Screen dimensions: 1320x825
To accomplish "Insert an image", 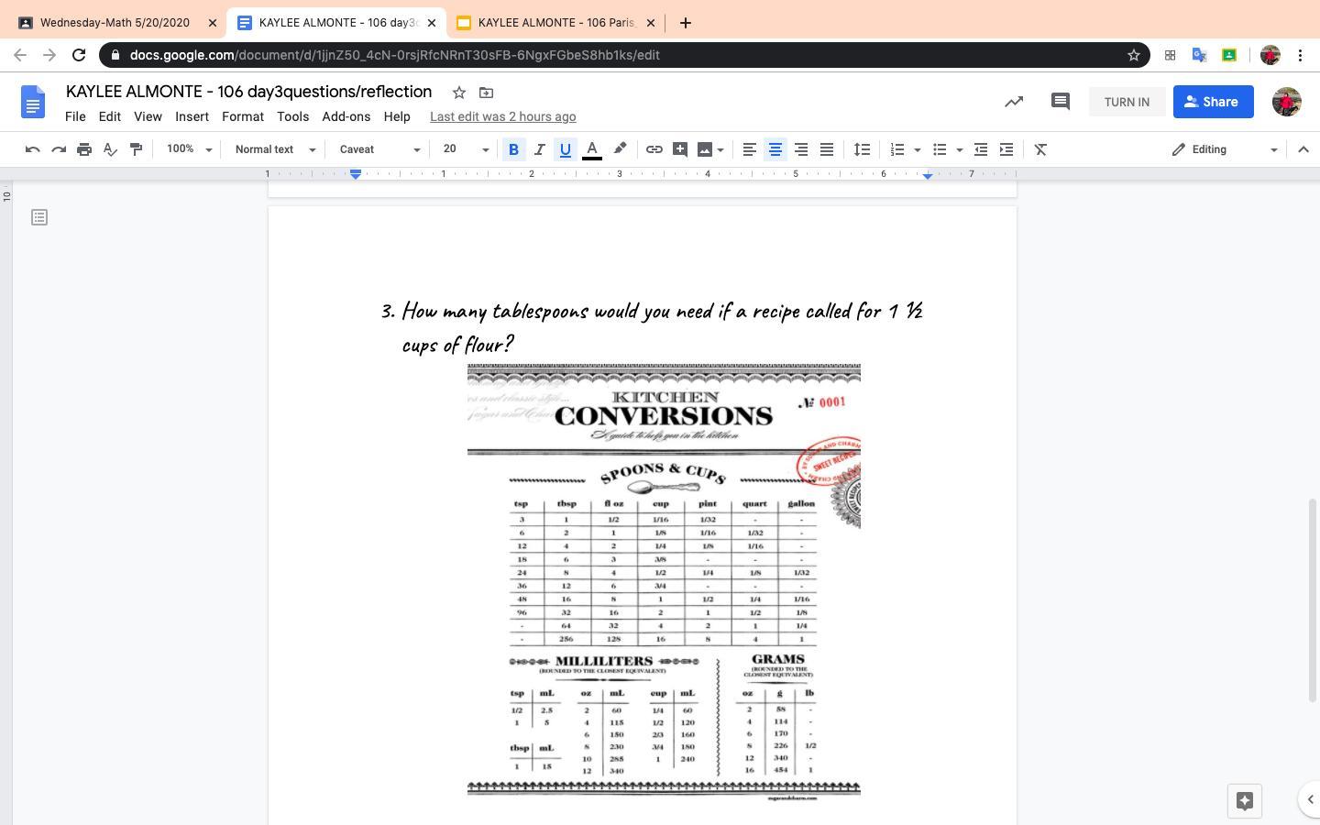I will pos(704,149).
